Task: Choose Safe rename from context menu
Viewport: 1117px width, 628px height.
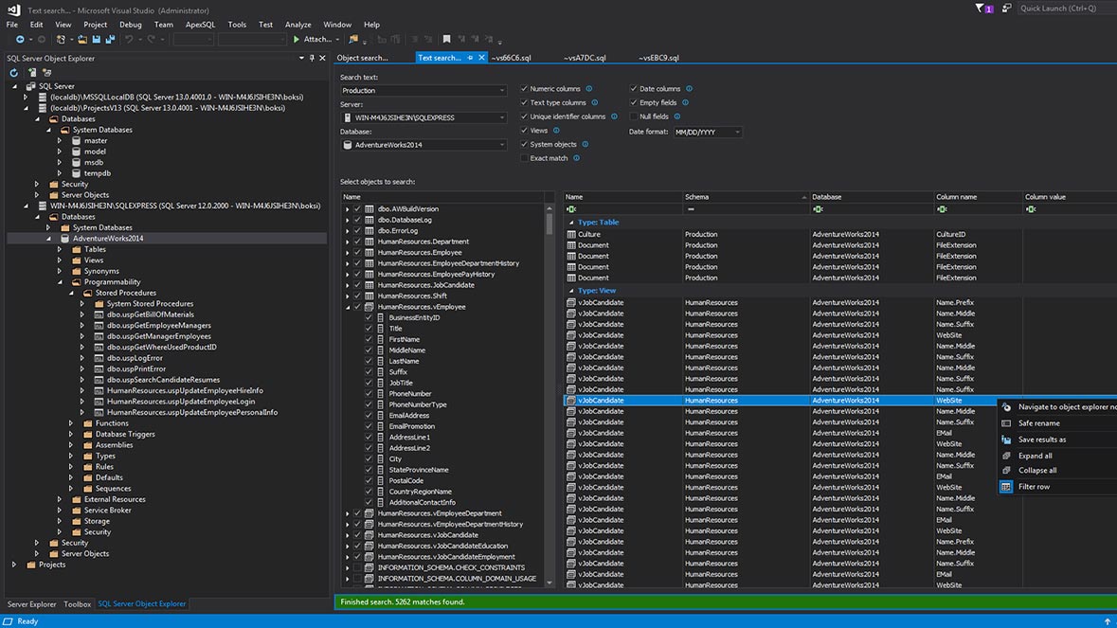Action: point(1038,423)
